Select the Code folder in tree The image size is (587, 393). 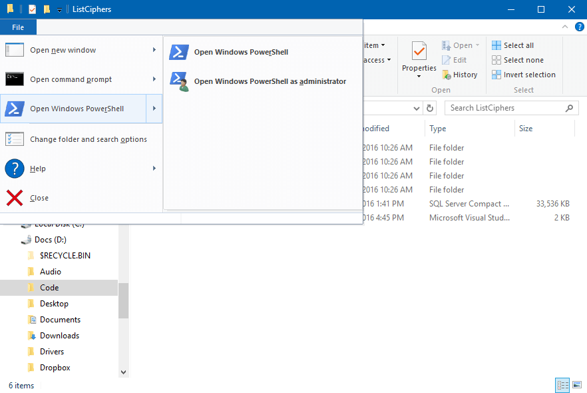[59, 288]
